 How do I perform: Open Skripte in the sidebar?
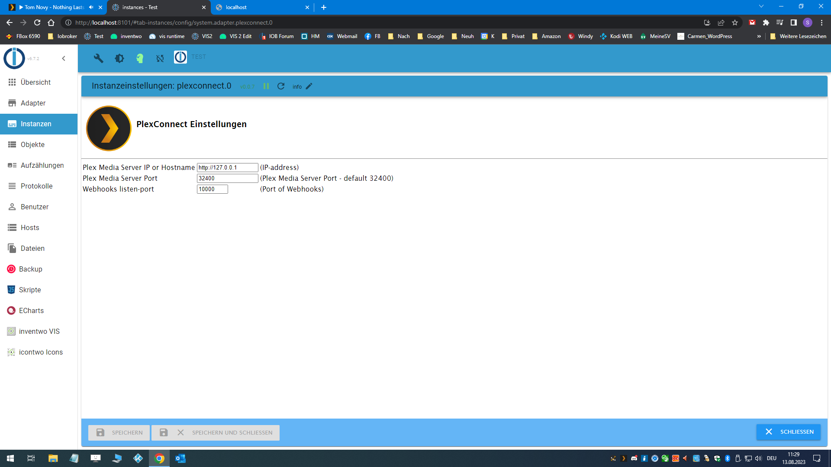click(x=39, y=290)
